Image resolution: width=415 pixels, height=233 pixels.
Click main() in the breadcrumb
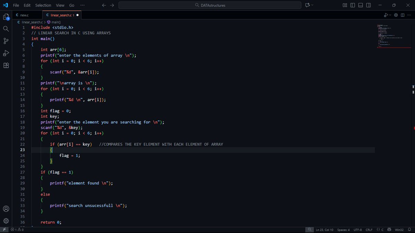click(x=56, y=22)
